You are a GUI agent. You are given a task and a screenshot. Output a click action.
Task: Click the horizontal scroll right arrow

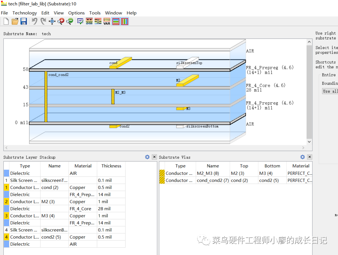303,148
